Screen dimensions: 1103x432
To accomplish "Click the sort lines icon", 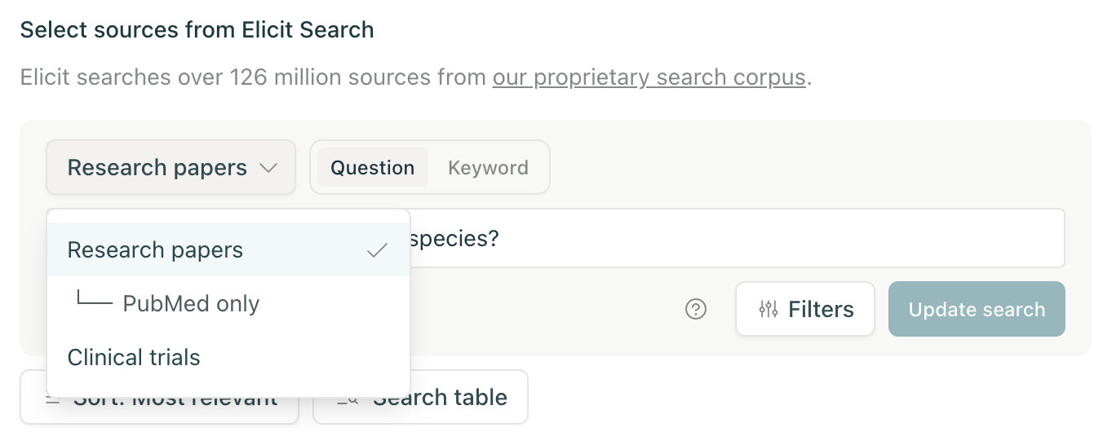I will pyautogui.click(x=54, y=400).
